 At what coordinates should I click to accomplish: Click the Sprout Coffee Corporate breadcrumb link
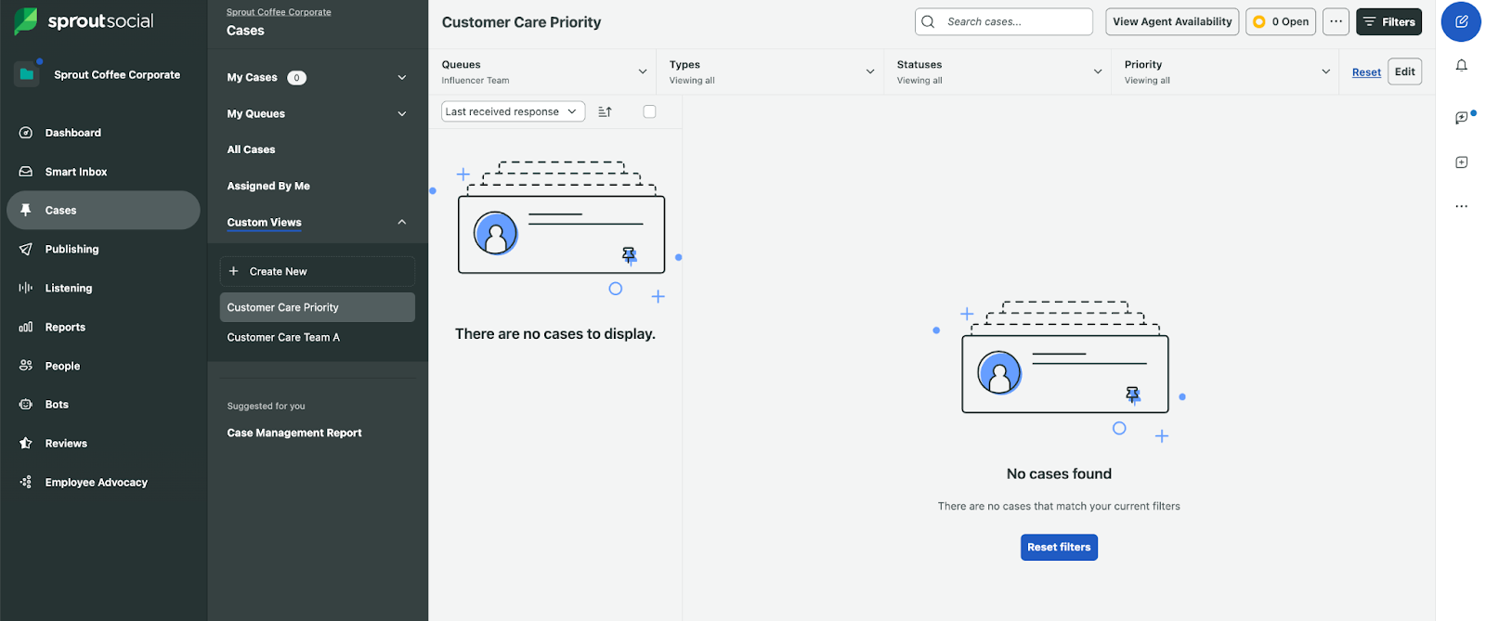point(279,12)
